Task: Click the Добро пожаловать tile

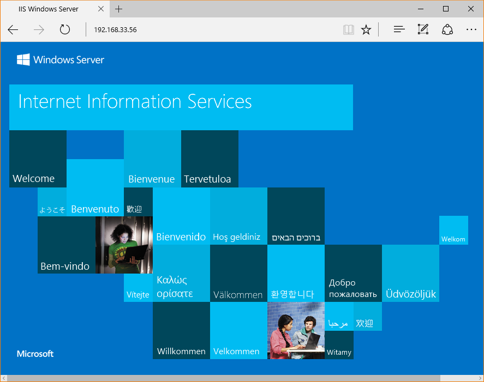Action: click(354, 274)
